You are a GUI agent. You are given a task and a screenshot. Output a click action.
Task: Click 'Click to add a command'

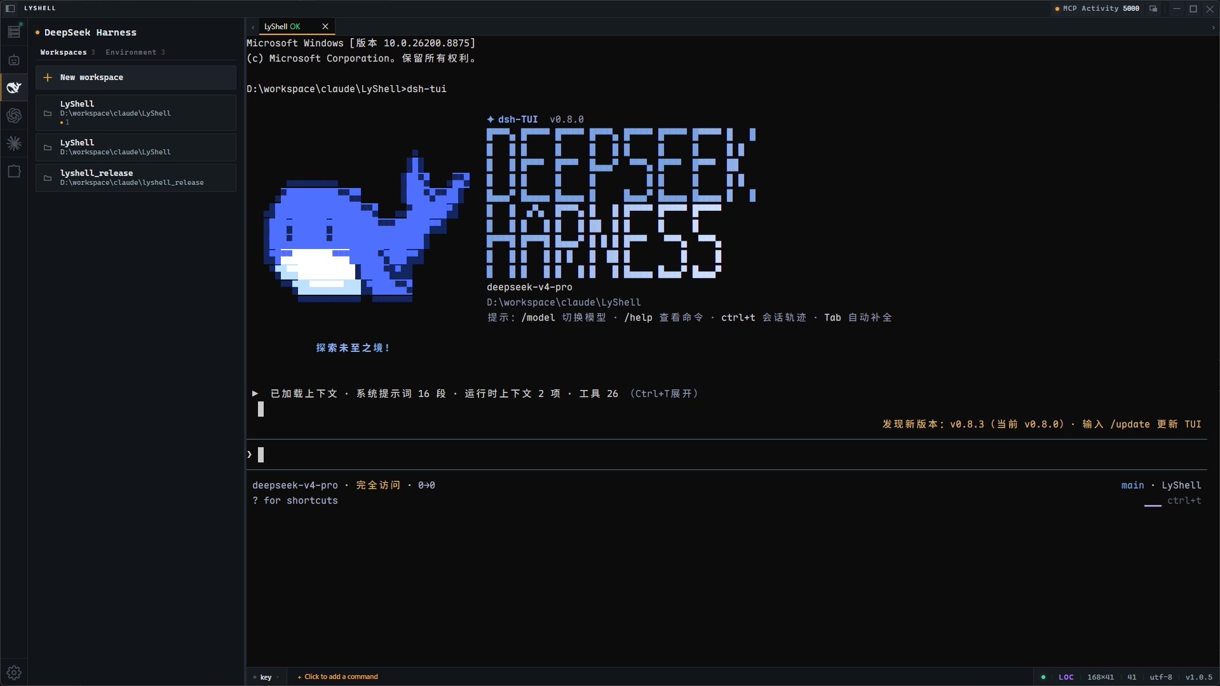coord(338,677)
